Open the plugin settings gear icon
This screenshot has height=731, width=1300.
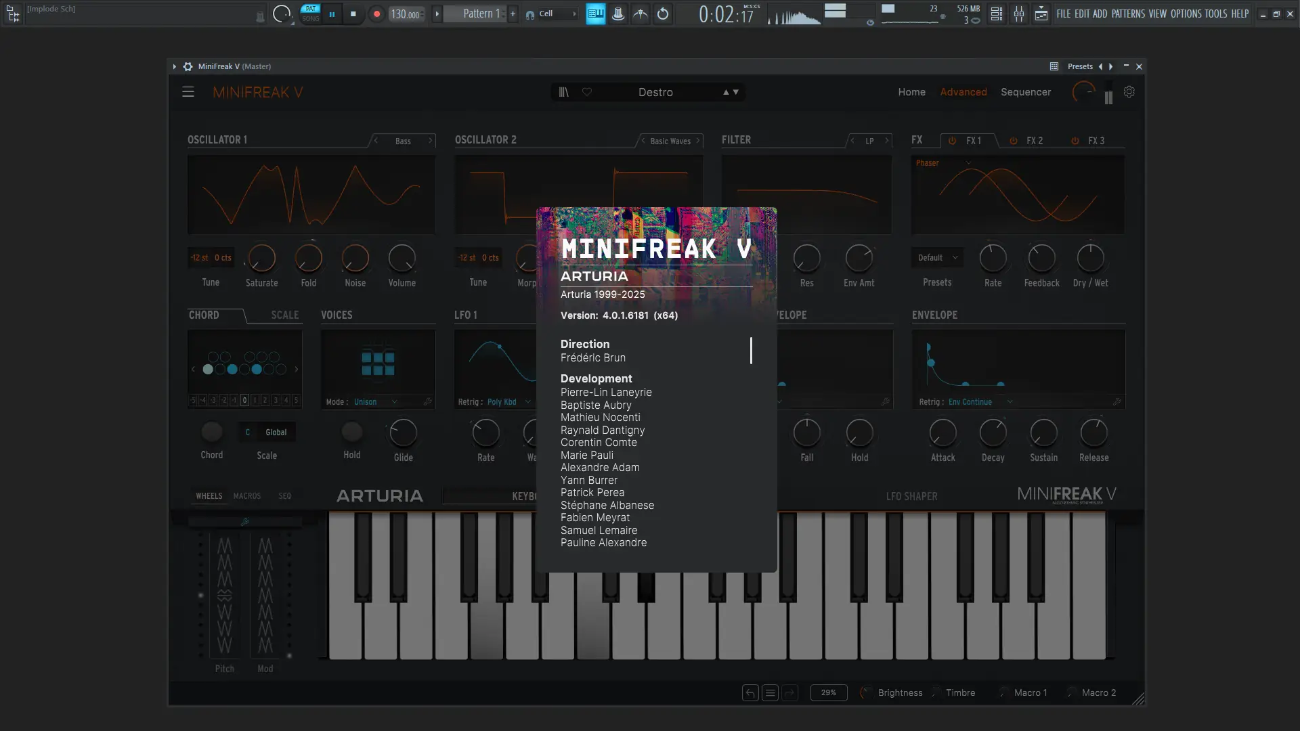(x=1129, y=92)
